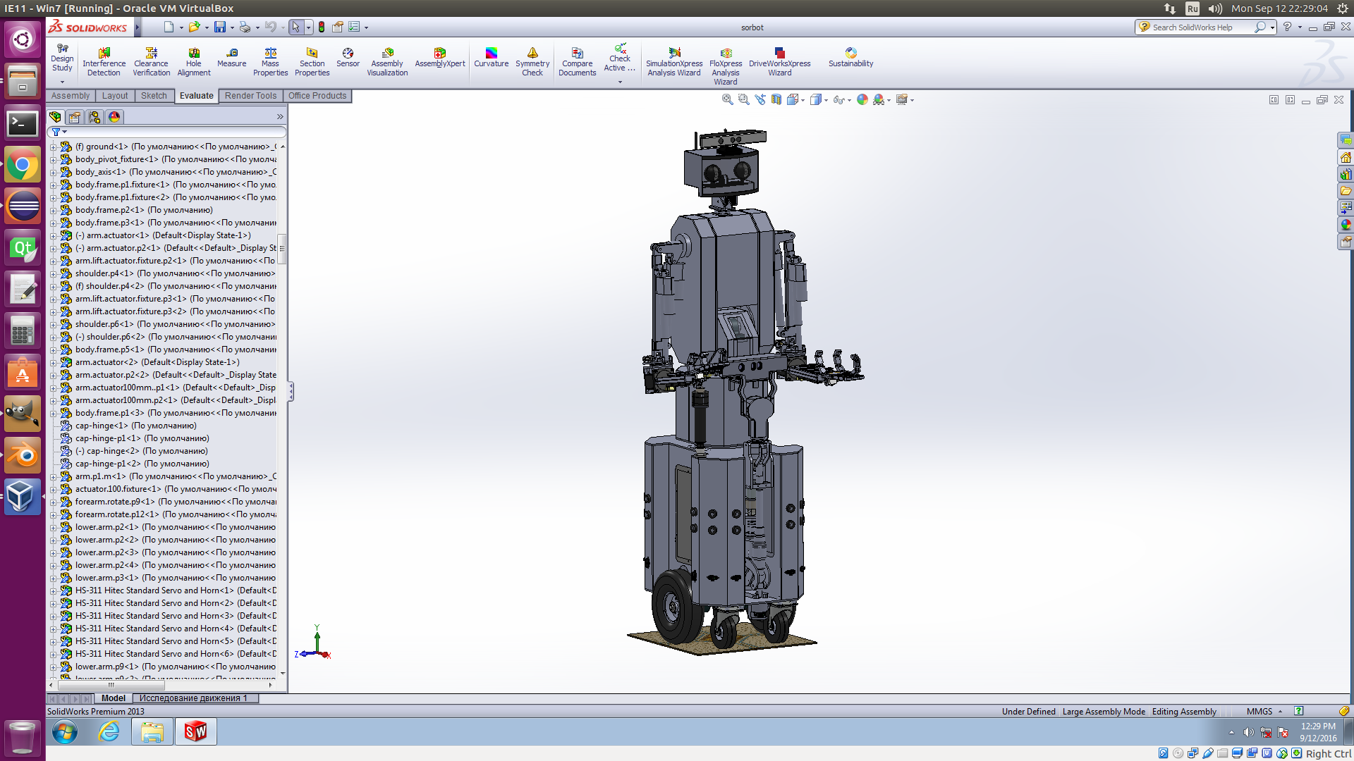Viewport: 1354px width, 761px height.
Task: Click Zoom to Fit in view toolbar
Action: pos(727,100)
